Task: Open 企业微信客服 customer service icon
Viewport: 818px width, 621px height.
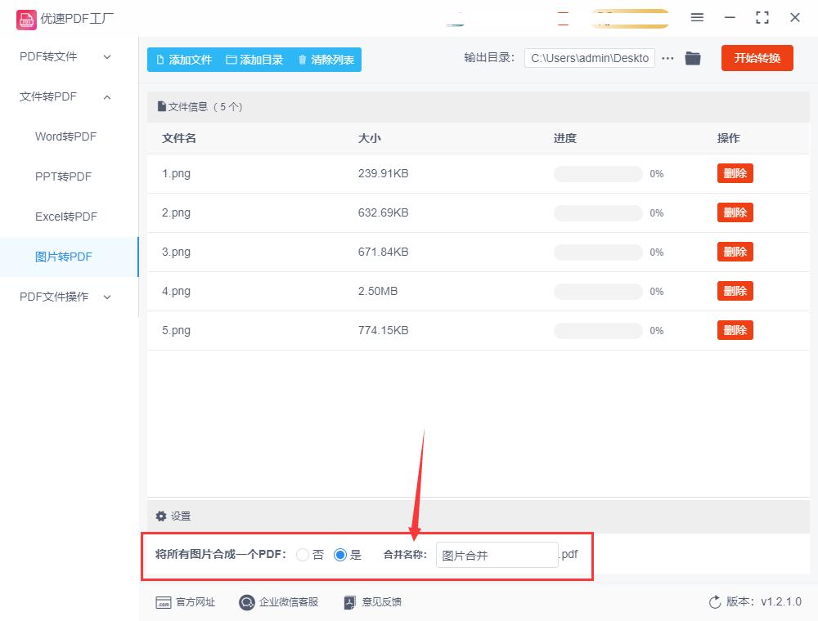Action: 245,602
